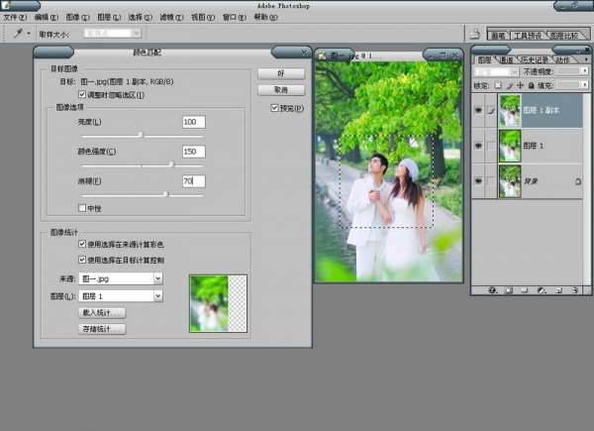This screenshot has width=594, height=431.
Task: Click the Photoshop app icon in title bar
Action: (x=7, y=5)
